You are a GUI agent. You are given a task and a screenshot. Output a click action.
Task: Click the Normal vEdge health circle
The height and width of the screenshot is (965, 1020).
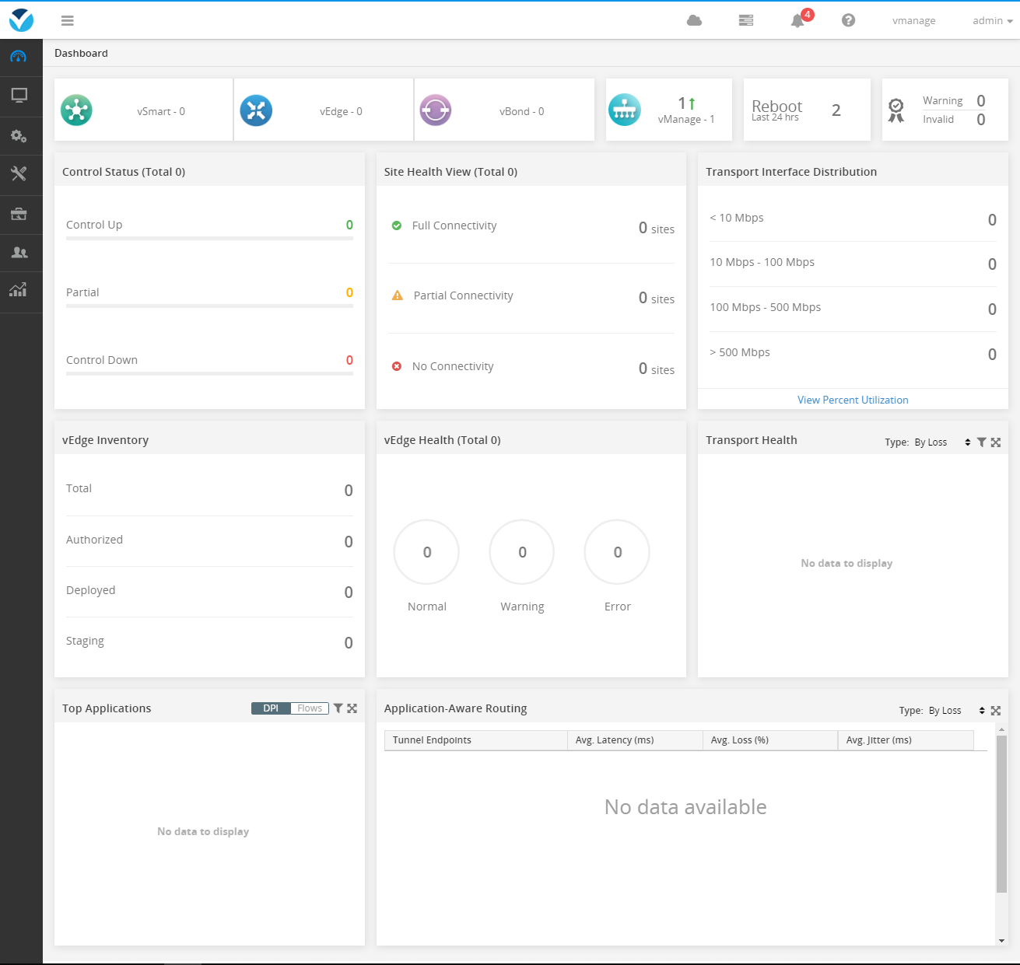point(426,552)
